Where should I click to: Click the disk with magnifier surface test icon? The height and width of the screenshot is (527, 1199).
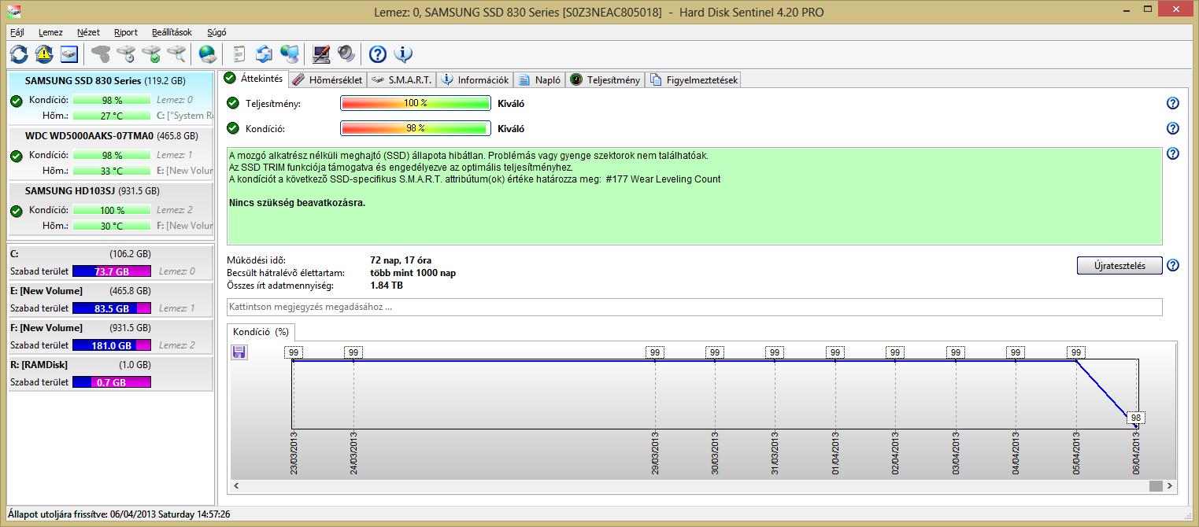click(x=176, y=53)
